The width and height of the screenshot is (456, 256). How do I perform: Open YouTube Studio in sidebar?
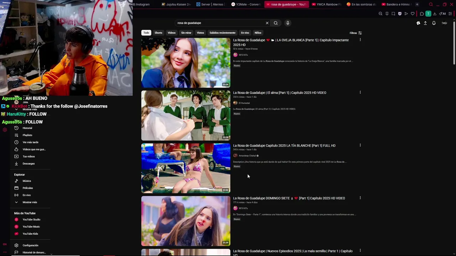click(31, 220)
